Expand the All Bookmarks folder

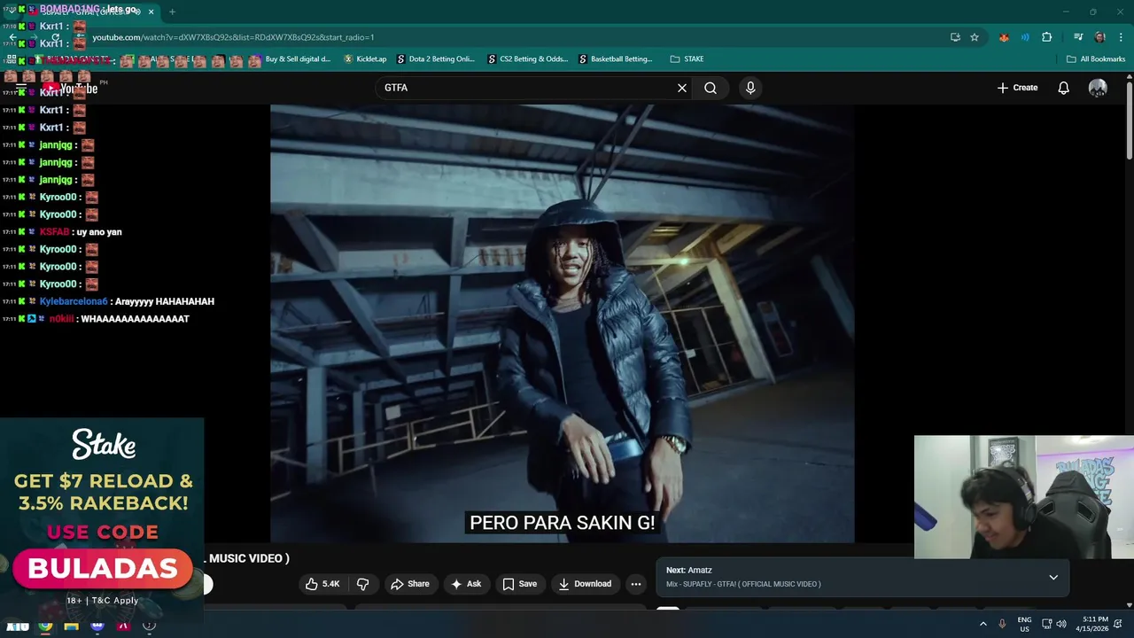[x=1096, y=59]
